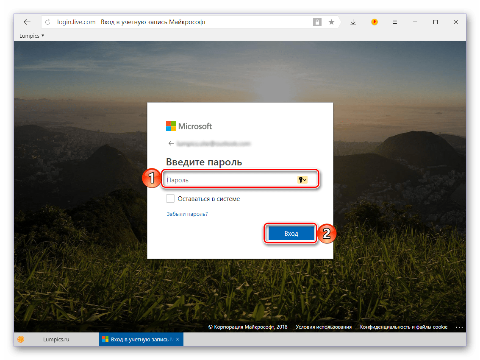Return to the email entry with the back arrow
Image resolution: width=480 pixels, height=360 pixels.
[x=171, y=143]
